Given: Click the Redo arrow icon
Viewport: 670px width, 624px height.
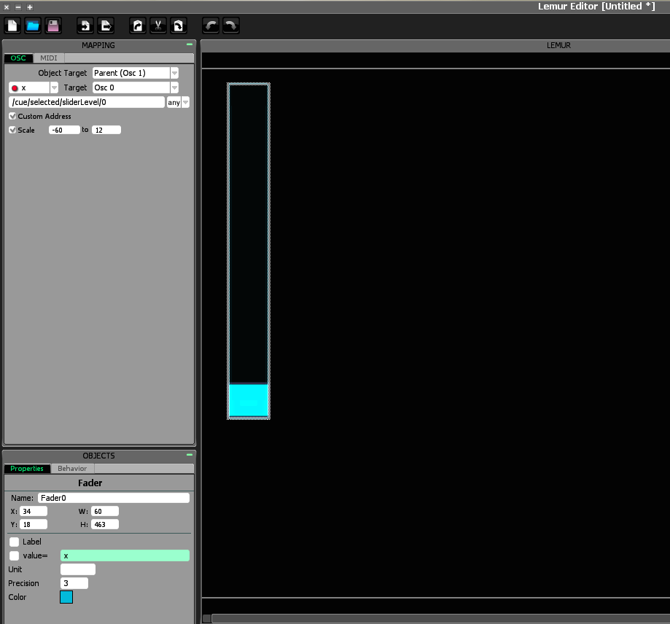Looking at the screenshot, I should coord(230,26).
